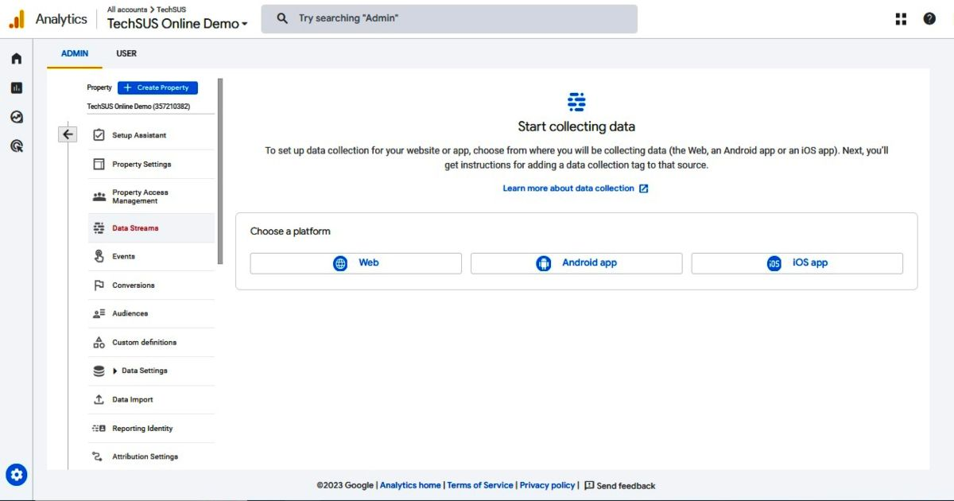Viewport: 954px width, 501px height.
Task: Switch to the USER tab
Action: tap(126, 53)
